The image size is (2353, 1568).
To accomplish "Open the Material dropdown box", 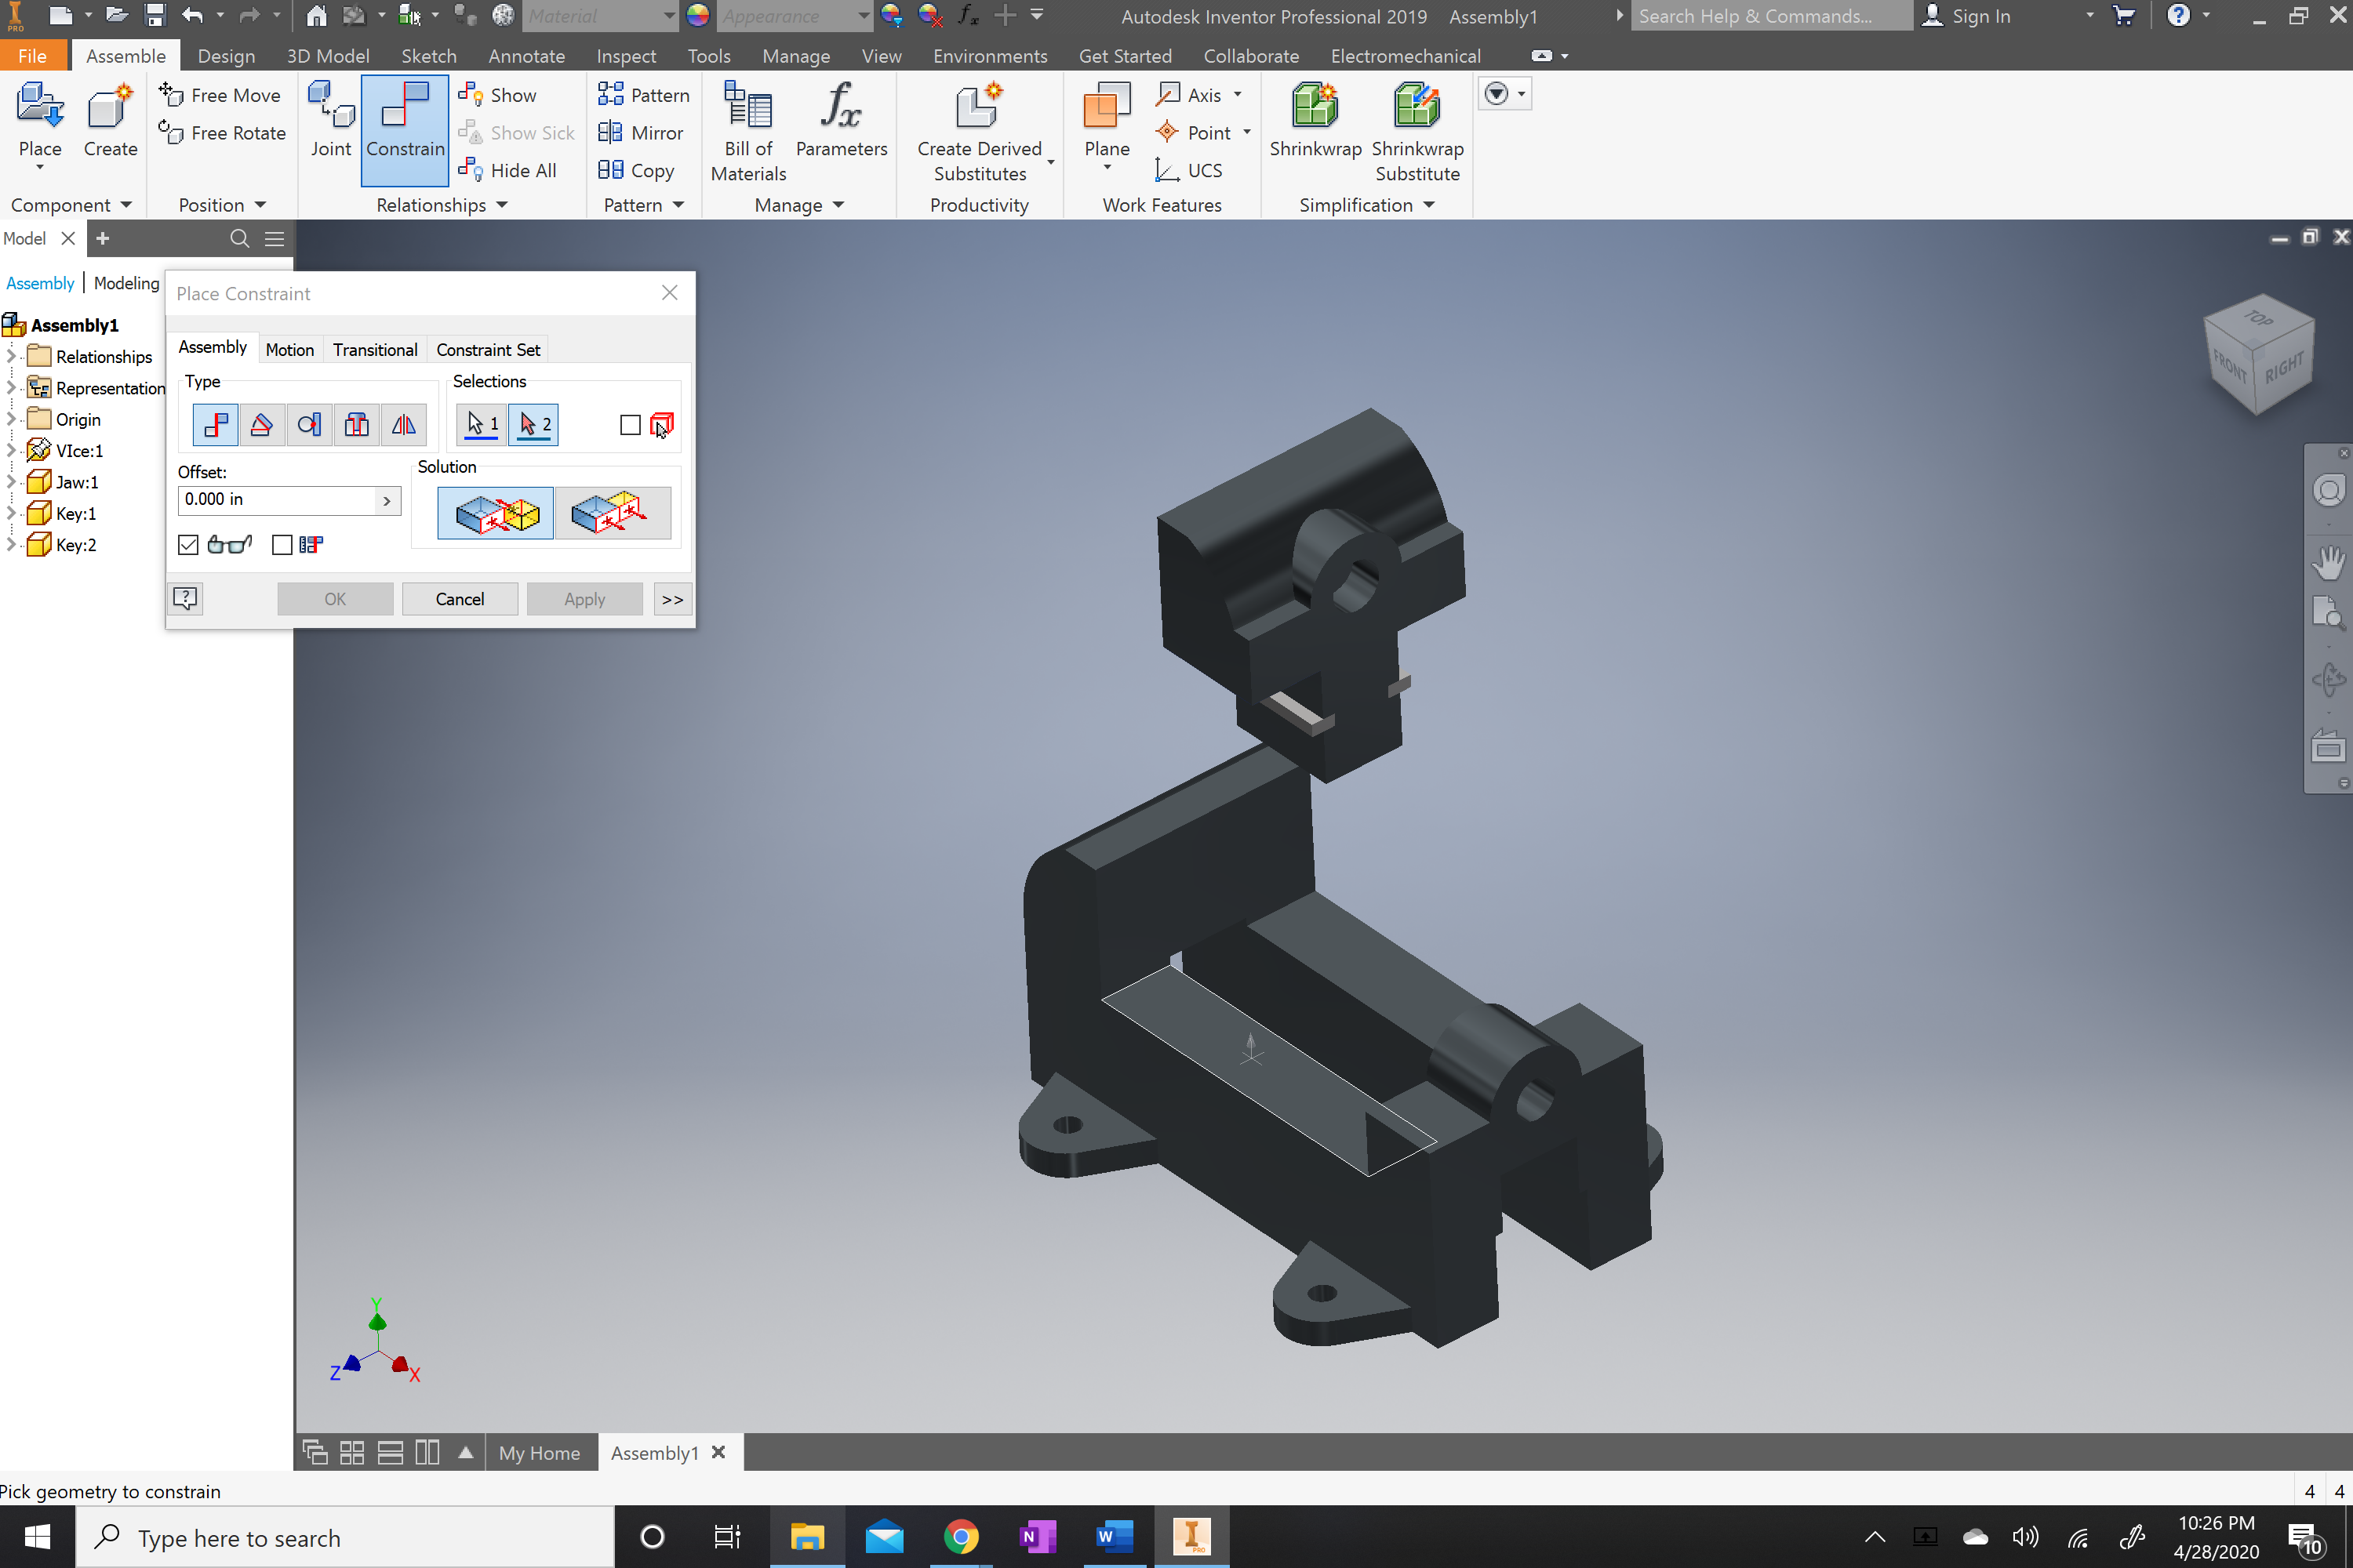I will 599,15.
